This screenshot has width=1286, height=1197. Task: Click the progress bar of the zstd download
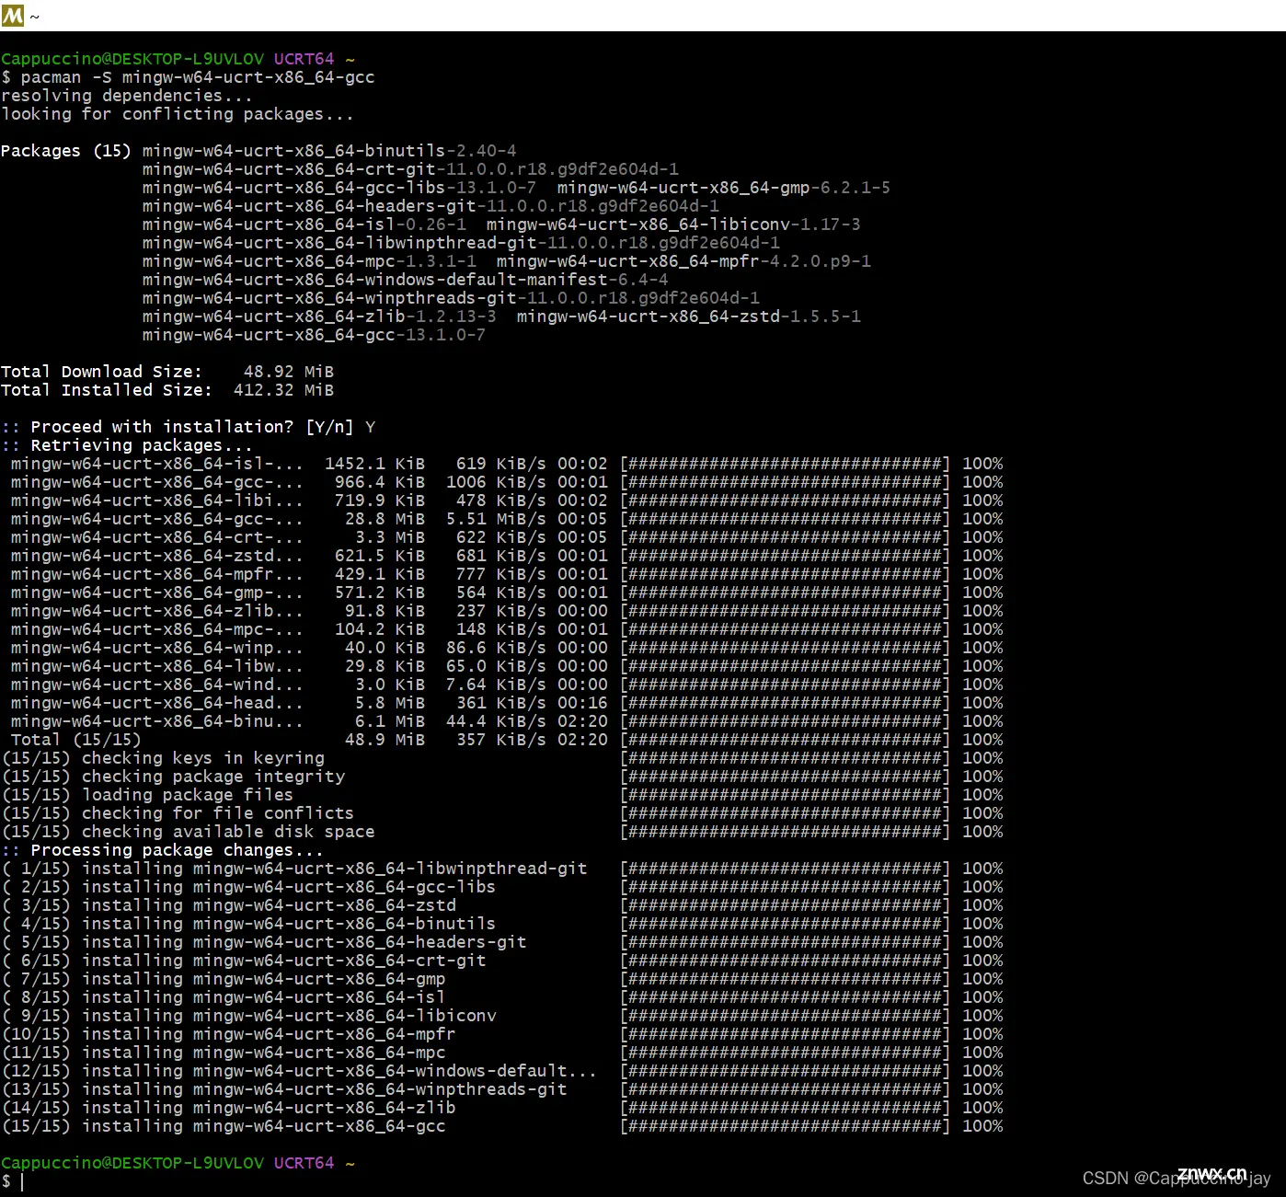click(785, 556)
